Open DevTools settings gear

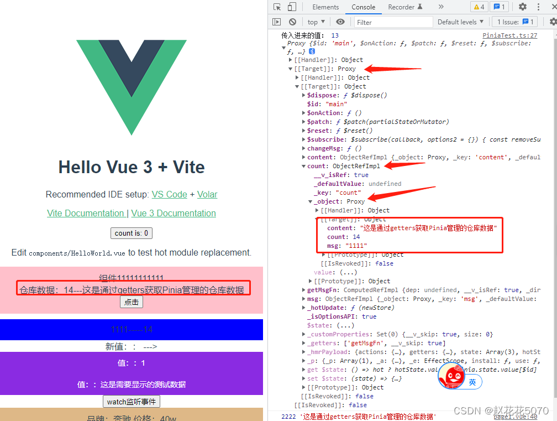[523, 7]
